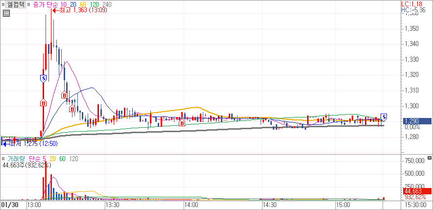The image size is (433, 210).
Task: Click the 44,663주(932.62%) volume readout
Action: tap(27, 165)
